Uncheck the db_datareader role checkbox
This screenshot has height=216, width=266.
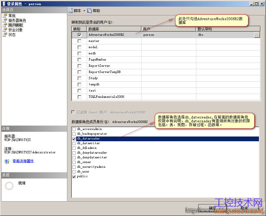coord(74,139)
